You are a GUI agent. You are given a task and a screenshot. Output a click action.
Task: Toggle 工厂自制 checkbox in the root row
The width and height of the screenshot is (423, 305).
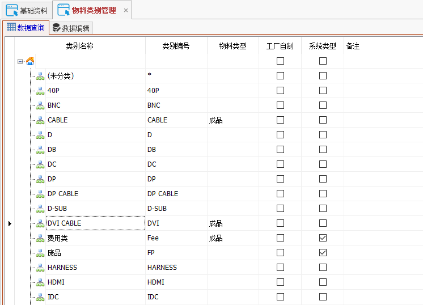tap(280, 61)
